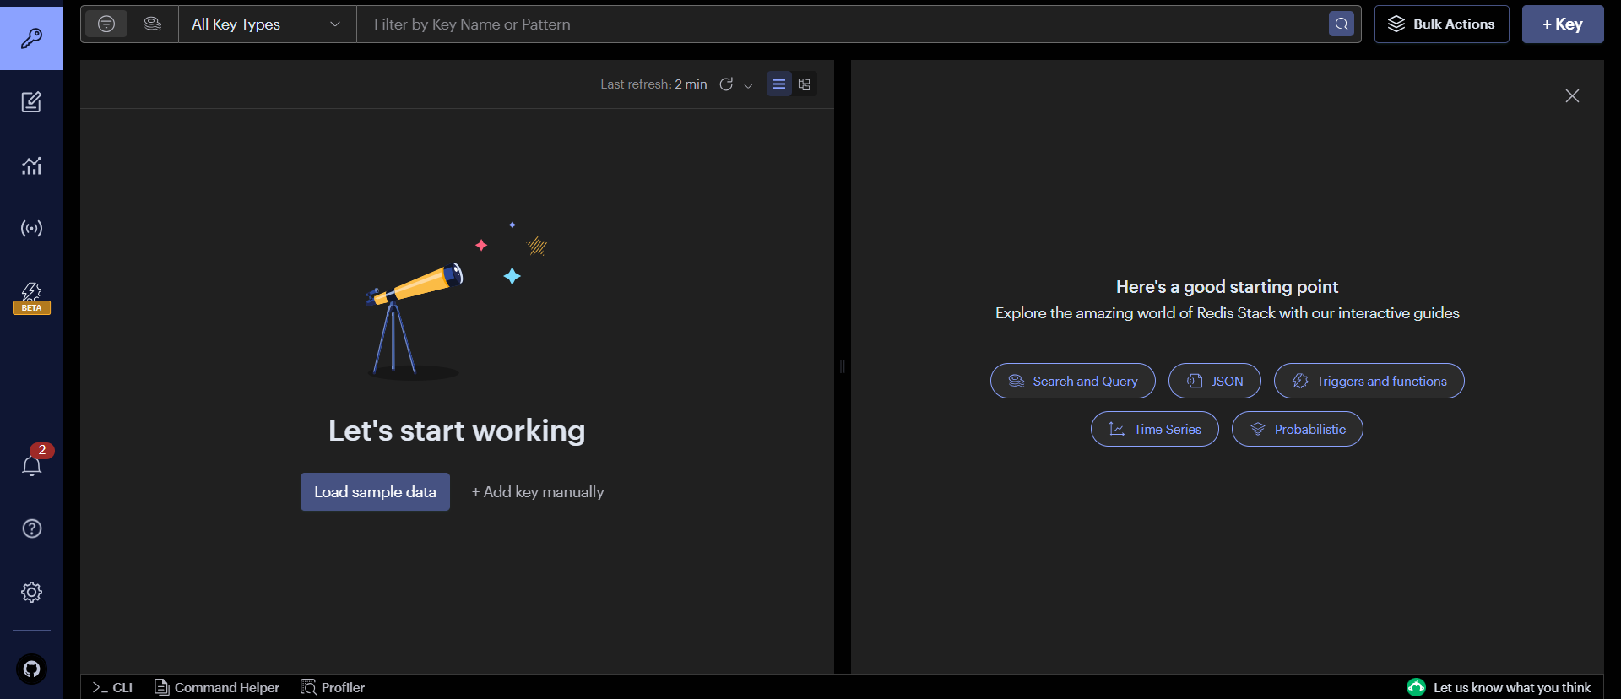Open the Triggers and functions guide
This screenshot has height=699, width=1621.
1369,381
